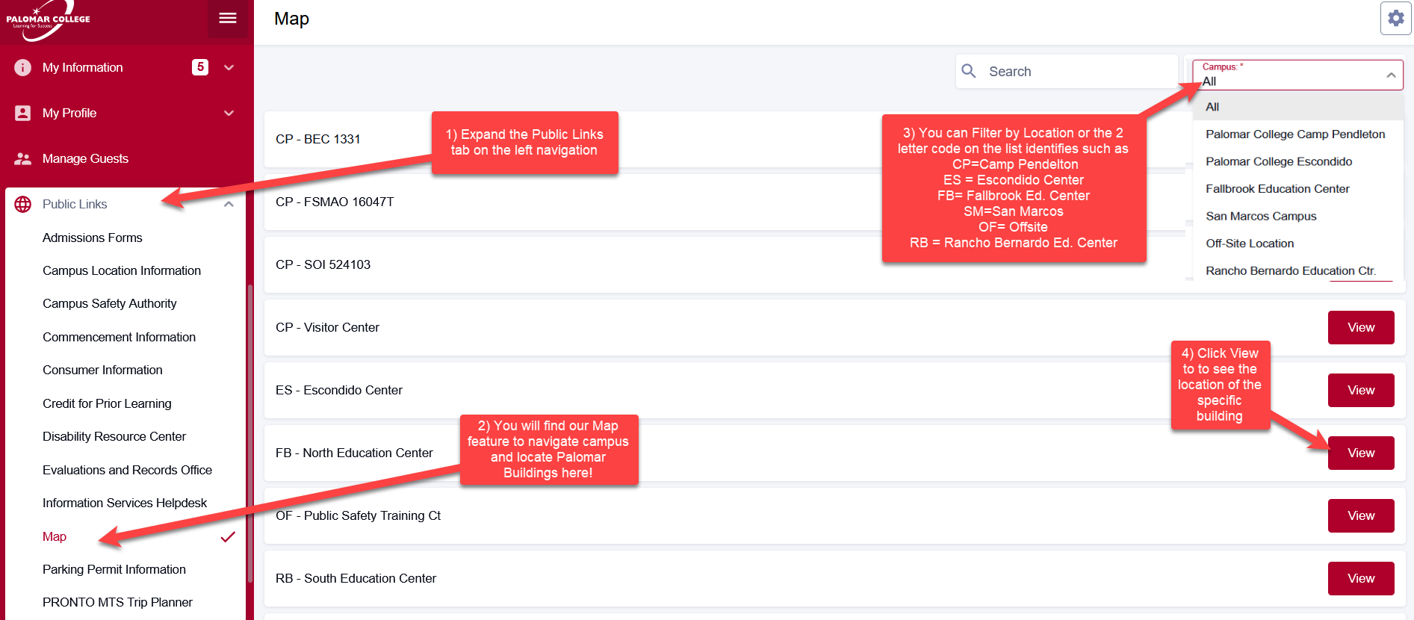View RB - South Education Center

[1361, 578]
